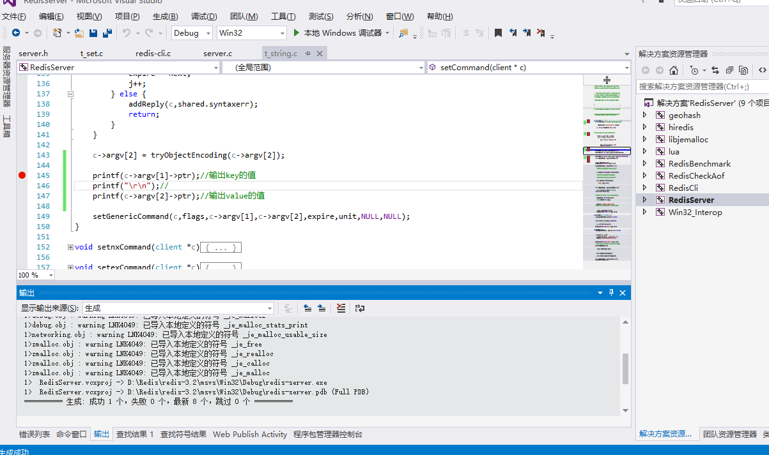Expand the collapsed setnxCommand function

tap(70, 247)
